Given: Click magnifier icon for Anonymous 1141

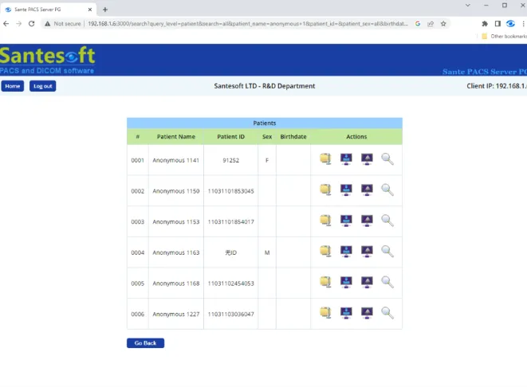Looking at the screenshot, I should pos(387,158).
